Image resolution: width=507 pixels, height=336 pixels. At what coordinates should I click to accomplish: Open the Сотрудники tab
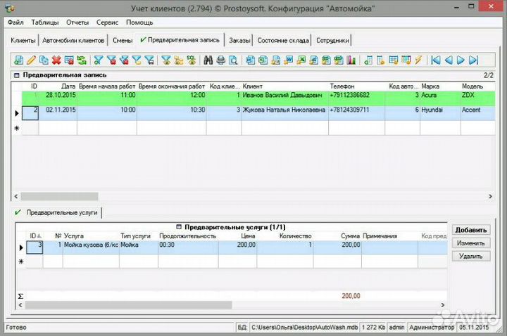(332, 41)
